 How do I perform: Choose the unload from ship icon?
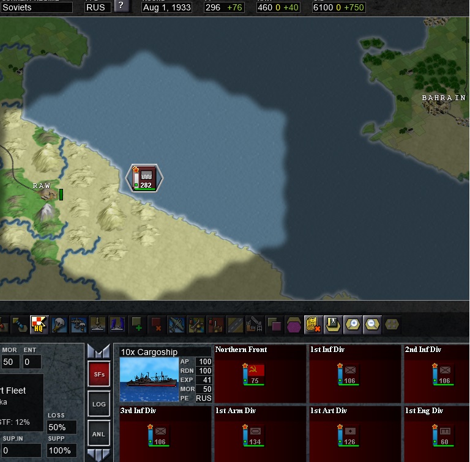click(98, 324)
